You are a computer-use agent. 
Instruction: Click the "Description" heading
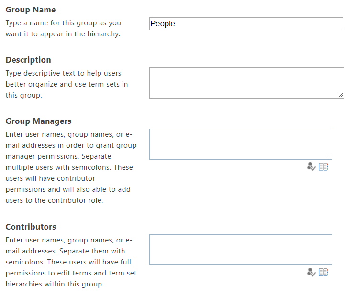click(28, 60)
